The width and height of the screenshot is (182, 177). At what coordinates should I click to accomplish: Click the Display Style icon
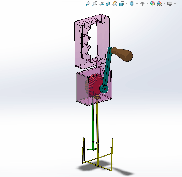132,4
